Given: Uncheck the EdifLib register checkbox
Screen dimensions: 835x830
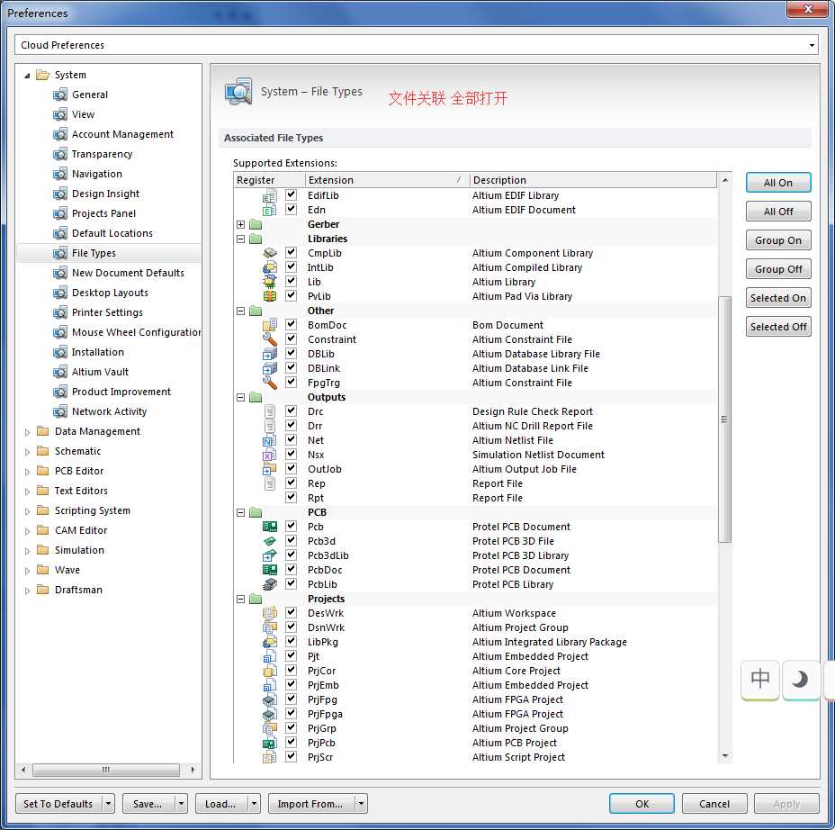Looking at the screenshot, I should (291, 195).
